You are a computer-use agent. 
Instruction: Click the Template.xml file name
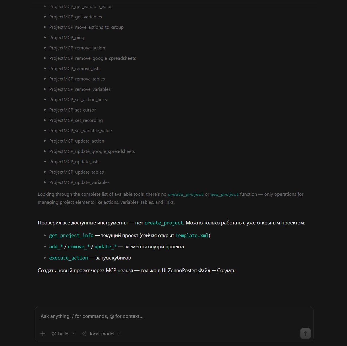point(192,235)
